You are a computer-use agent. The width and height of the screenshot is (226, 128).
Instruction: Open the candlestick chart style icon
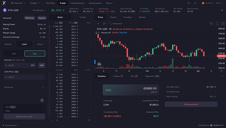click(104, 23)
